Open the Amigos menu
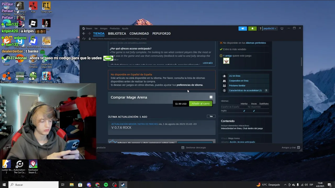This screenshot has width=335, height=188. pos(104,28)
